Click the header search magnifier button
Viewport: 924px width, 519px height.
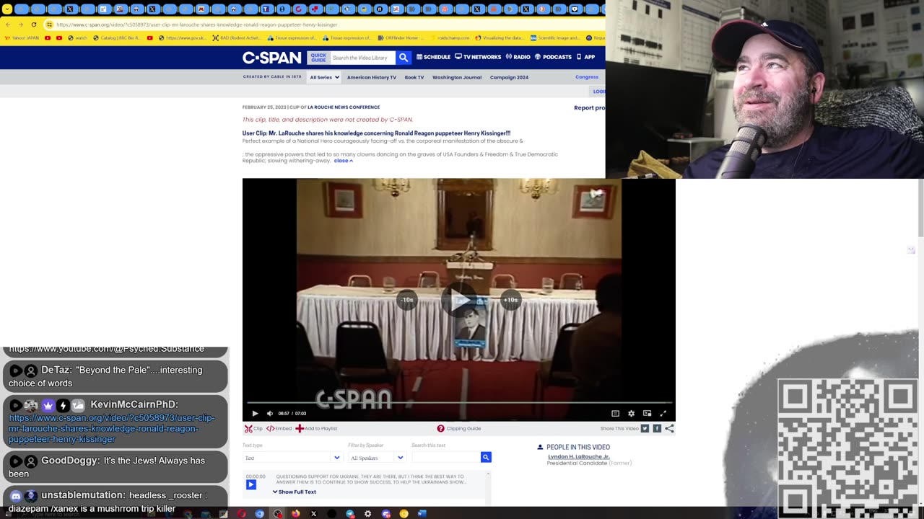tap(404, 58)
